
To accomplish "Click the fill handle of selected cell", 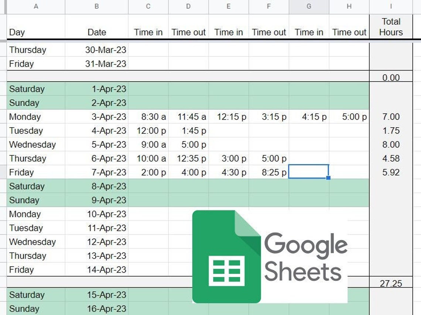I will pos(328,178).
